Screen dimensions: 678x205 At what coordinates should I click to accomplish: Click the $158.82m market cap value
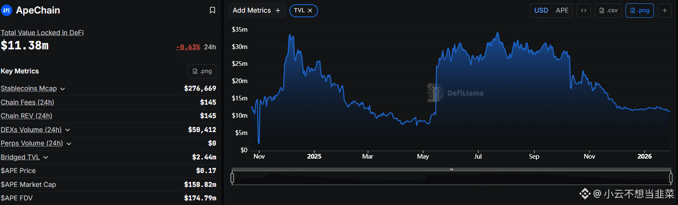pyautogui.click(x=200, y=185)
